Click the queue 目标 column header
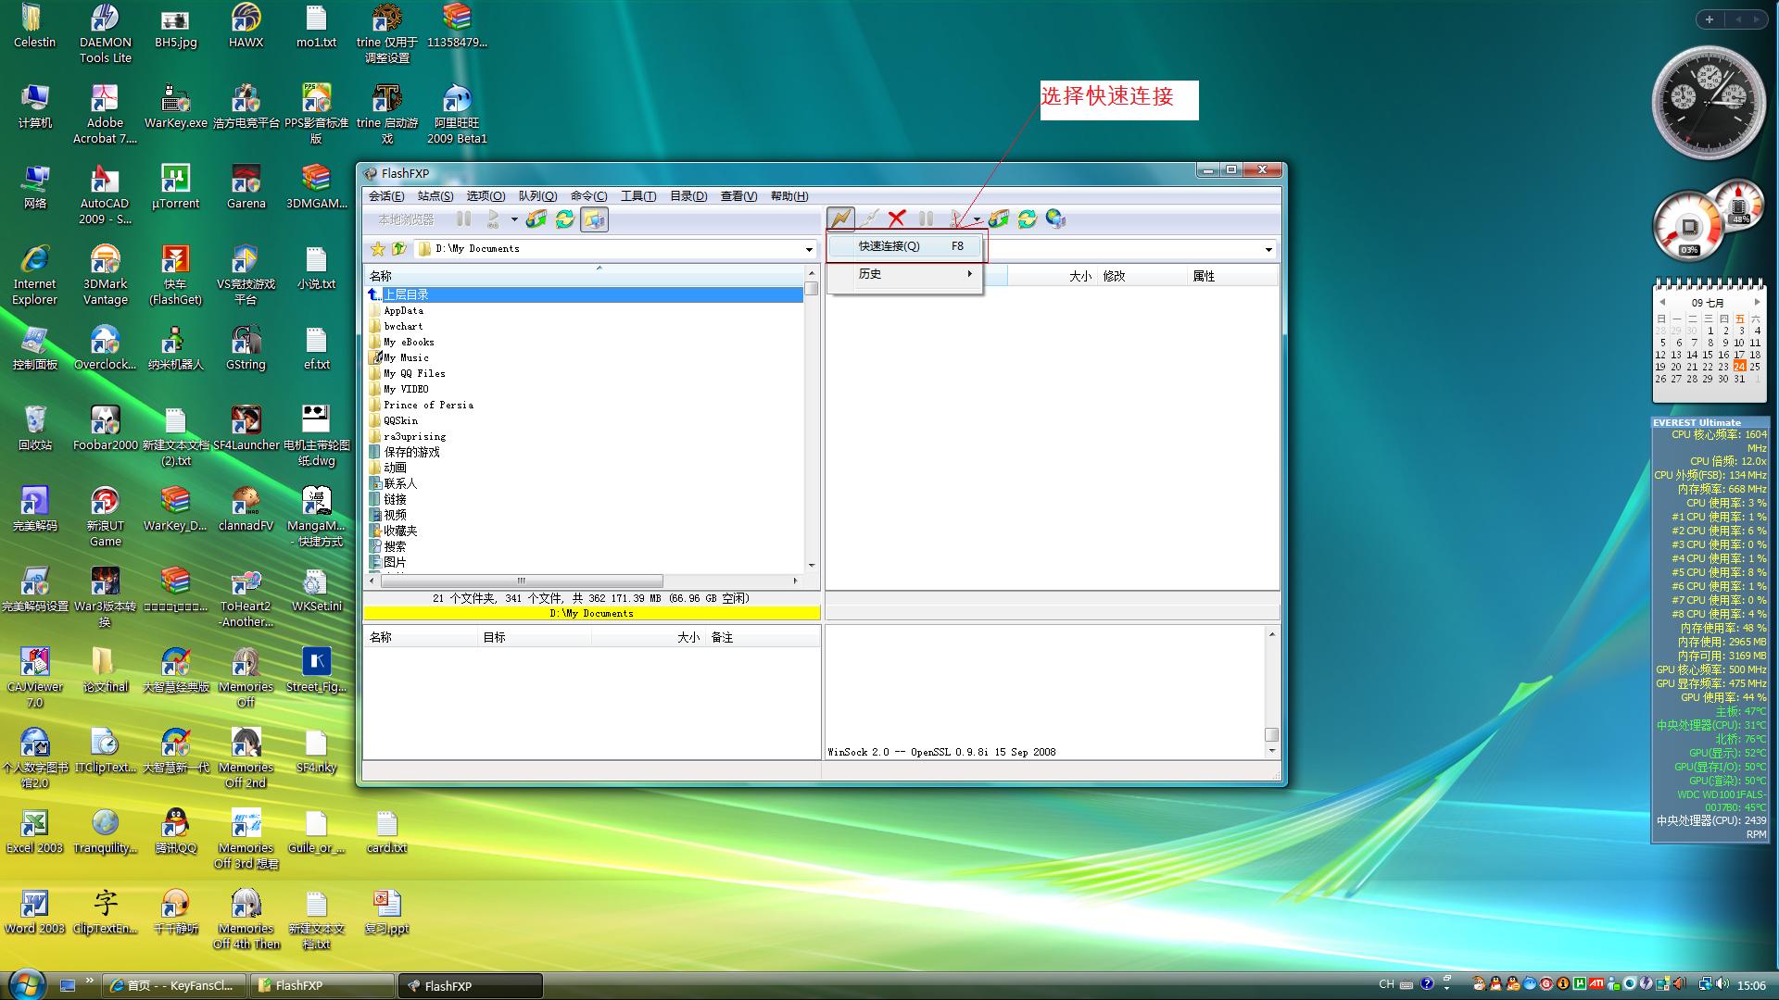This screenshot has width=1779, height=1000. click(536, 637)
